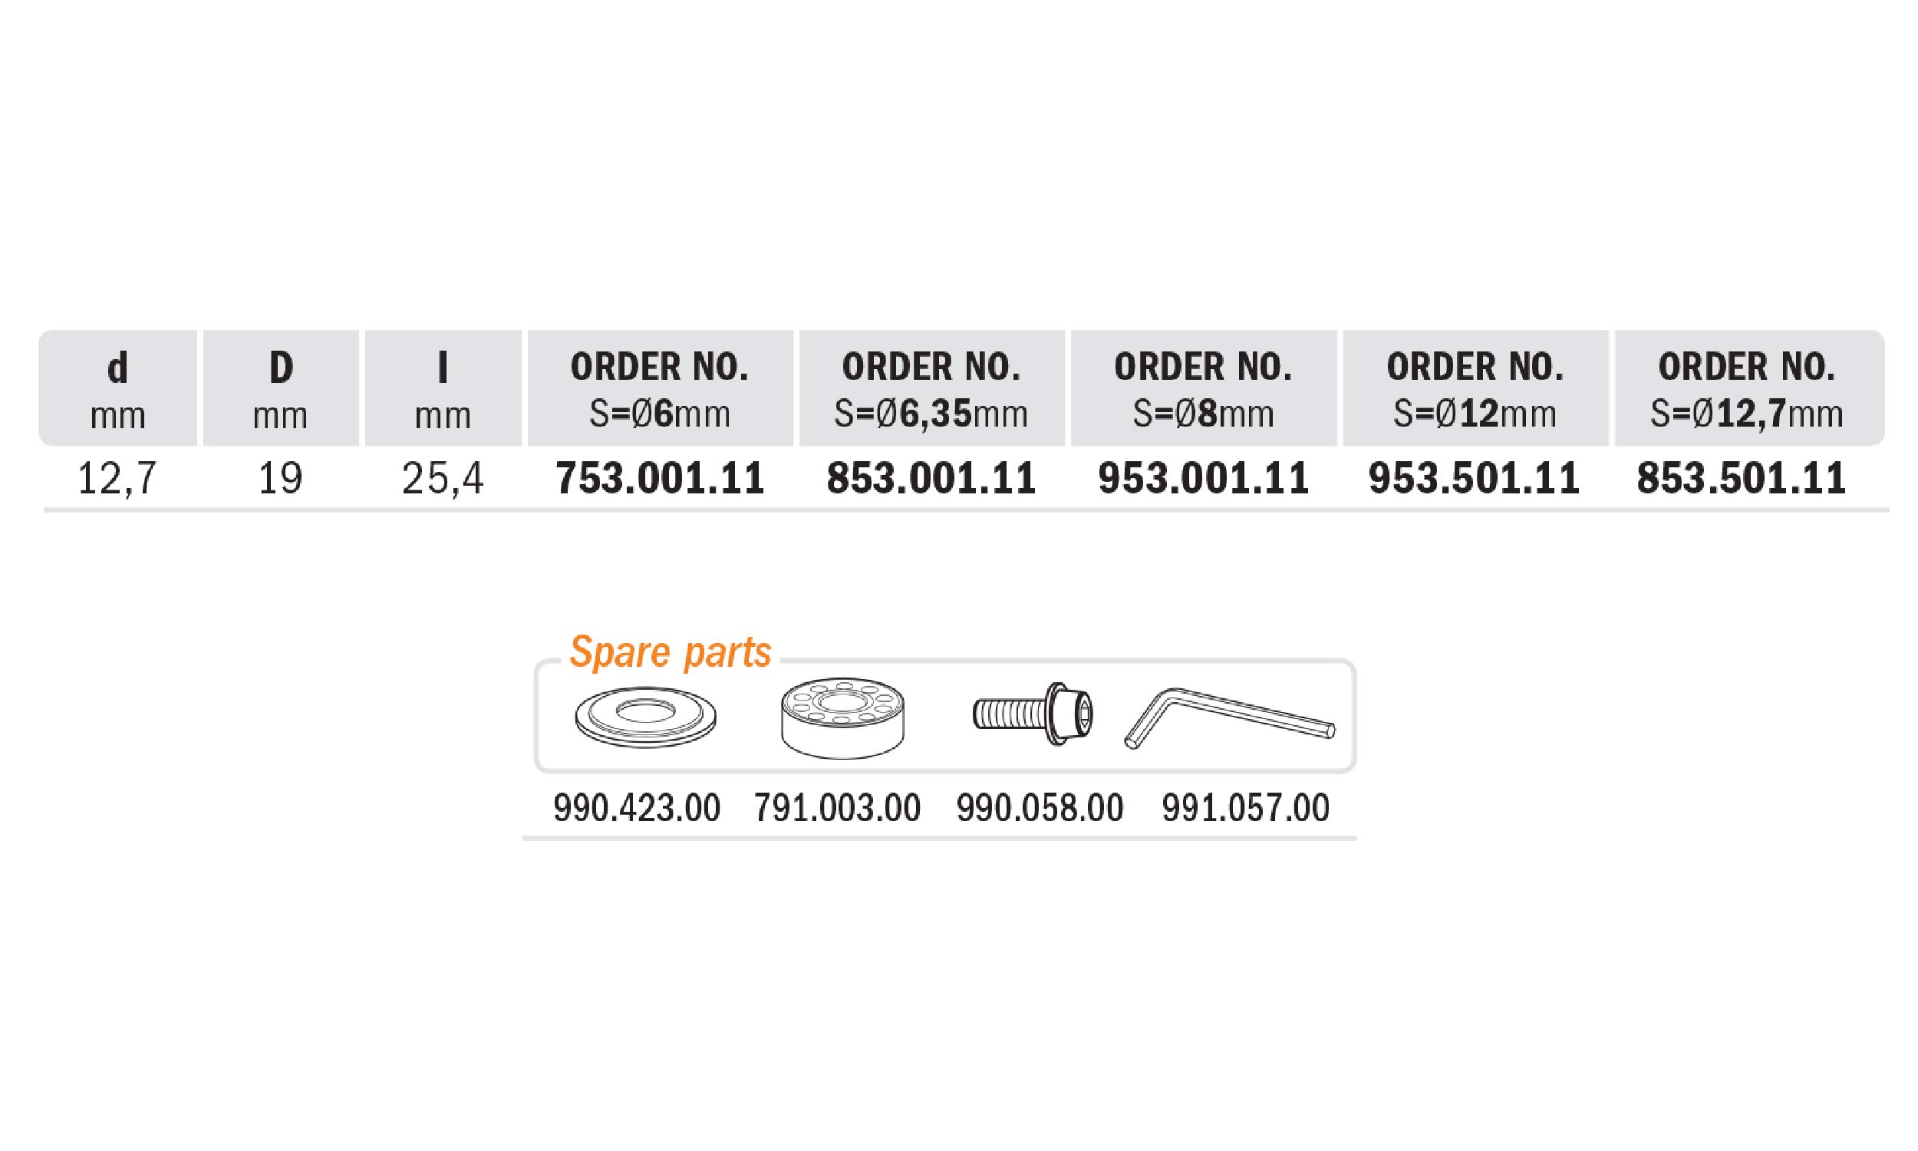Click the orange 'Spare parts' heading
The width and height of the screenshot is (1918, 1151).
670,651
